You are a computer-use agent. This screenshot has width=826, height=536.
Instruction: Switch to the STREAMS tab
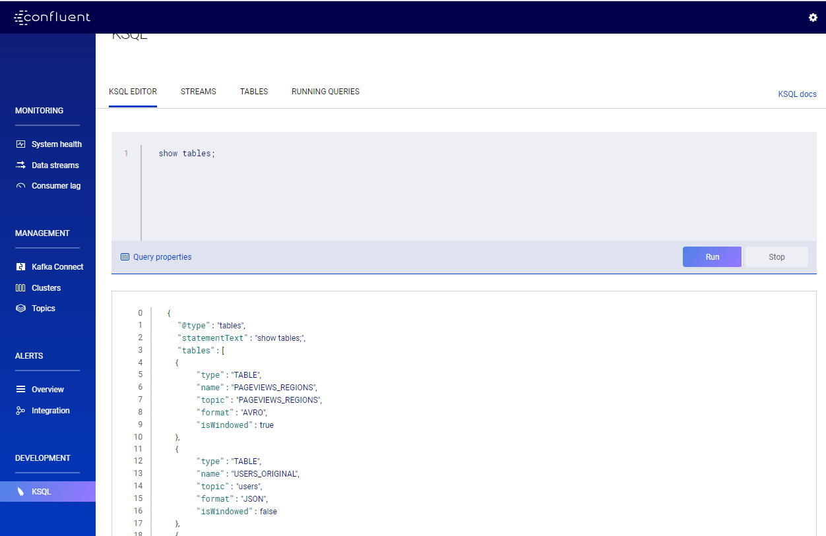[x=198, y=92]
